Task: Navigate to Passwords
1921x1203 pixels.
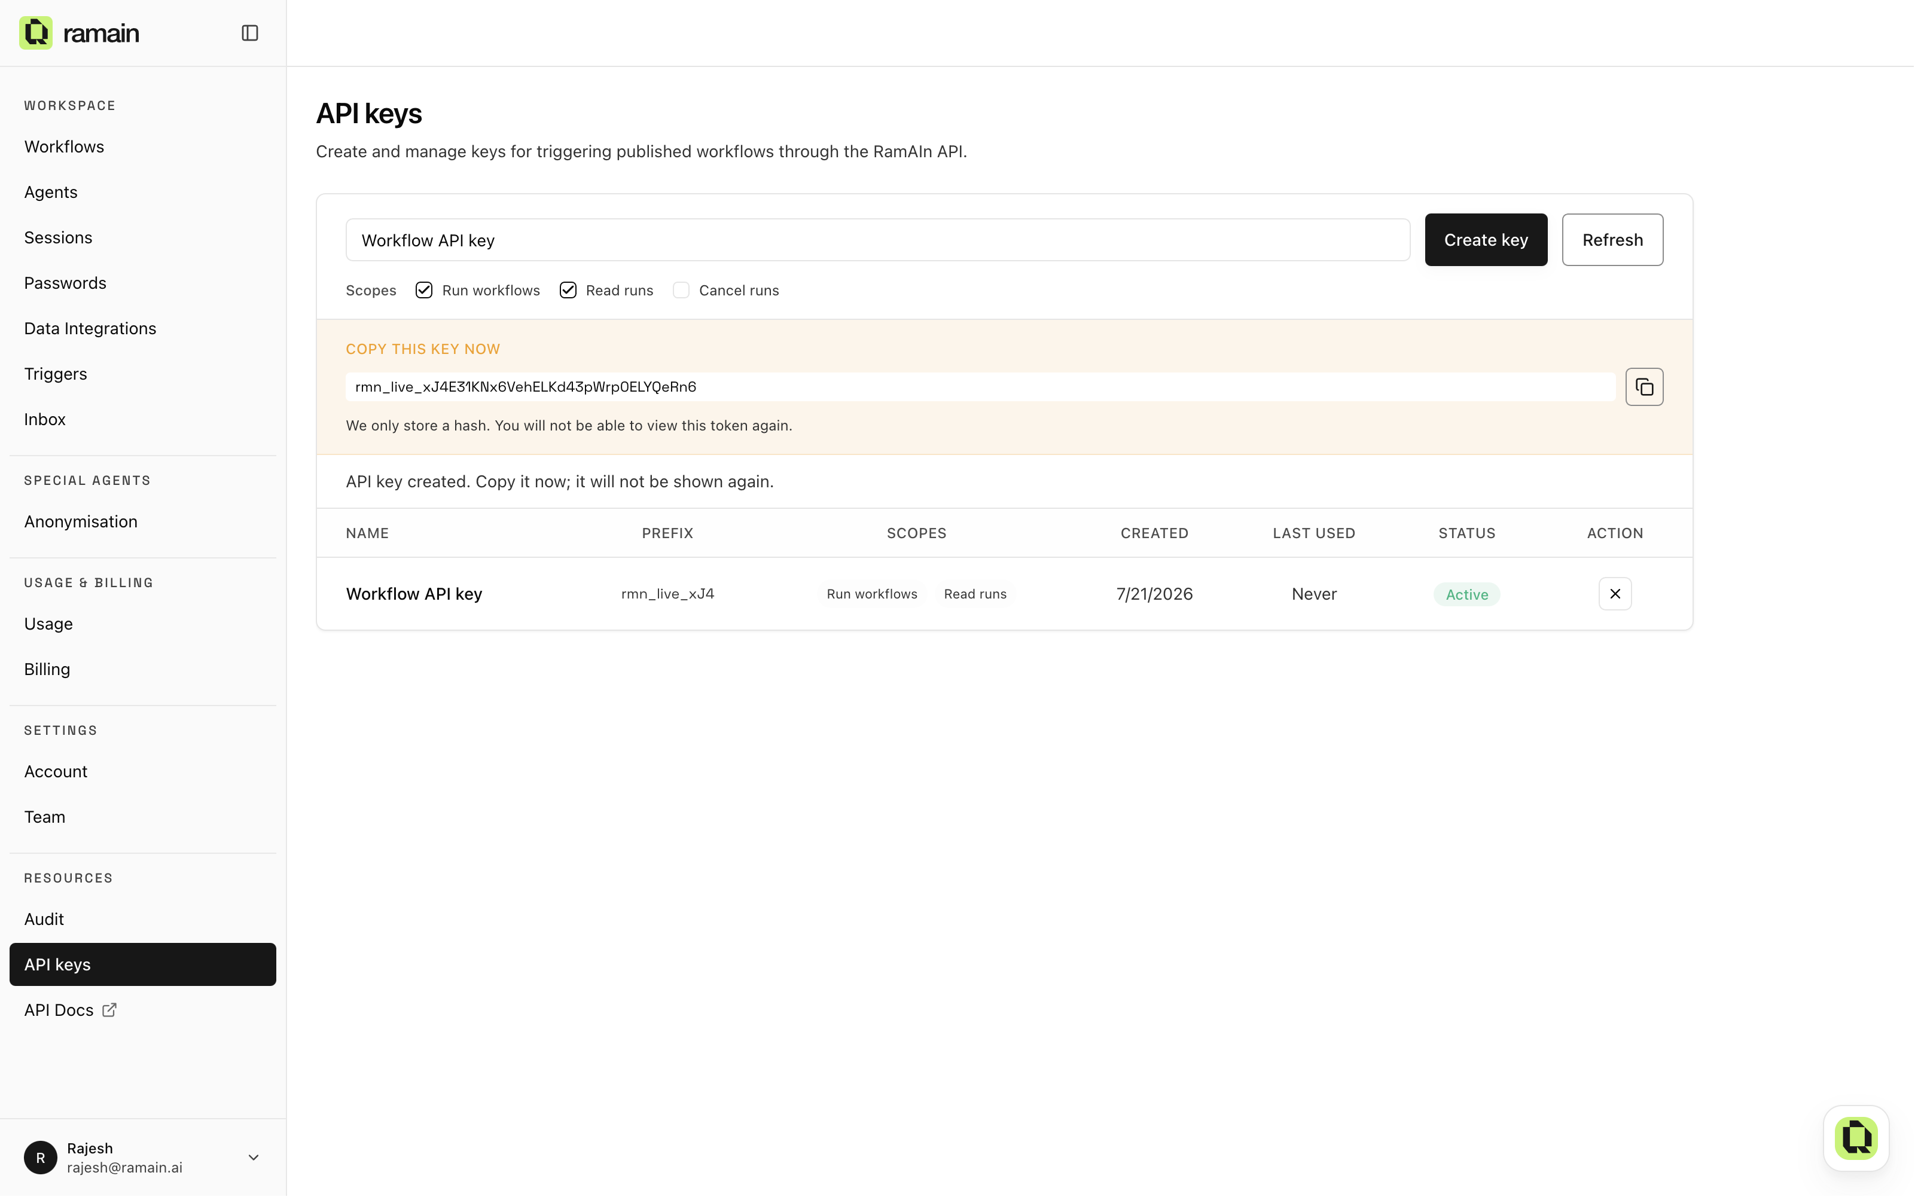Action: 144,283
